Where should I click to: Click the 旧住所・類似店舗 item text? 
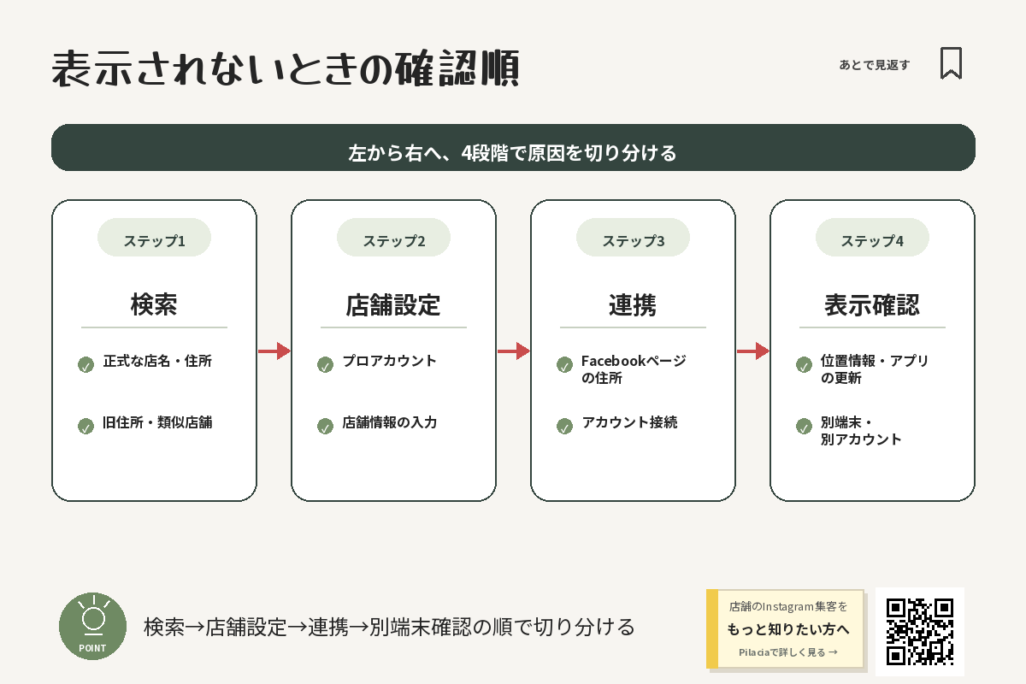coord(157,422)
